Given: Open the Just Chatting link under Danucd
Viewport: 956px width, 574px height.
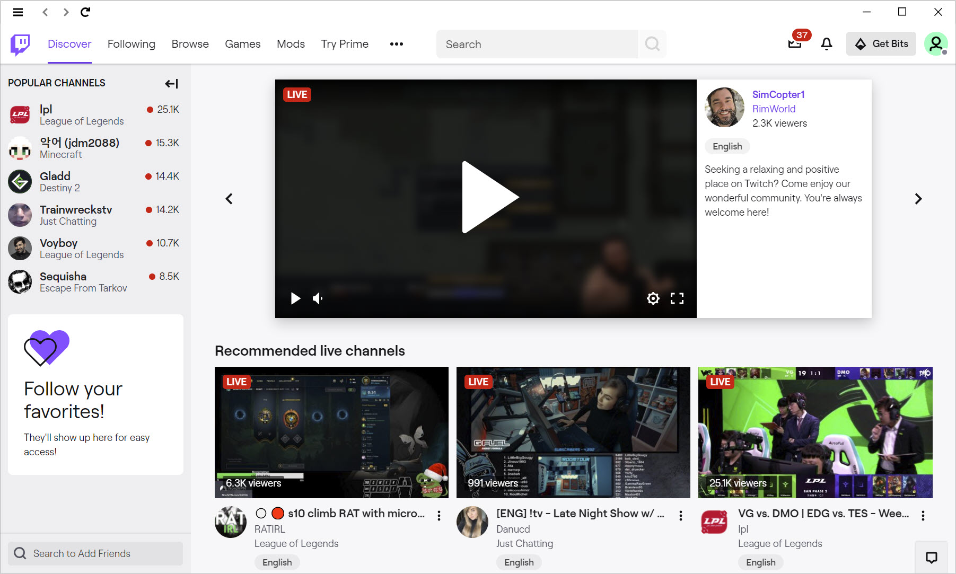Looking at the screenshot, I should (524, 543).
